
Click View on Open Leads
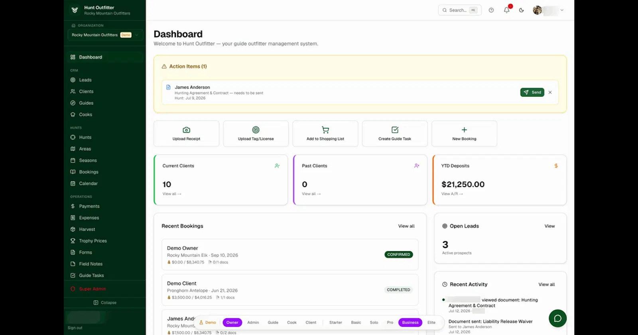(x=549, y=226)
